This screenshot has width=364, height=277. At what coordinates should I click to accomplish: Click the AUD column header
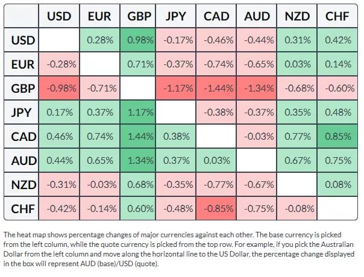pyautogui.click(x=257, y=16)
